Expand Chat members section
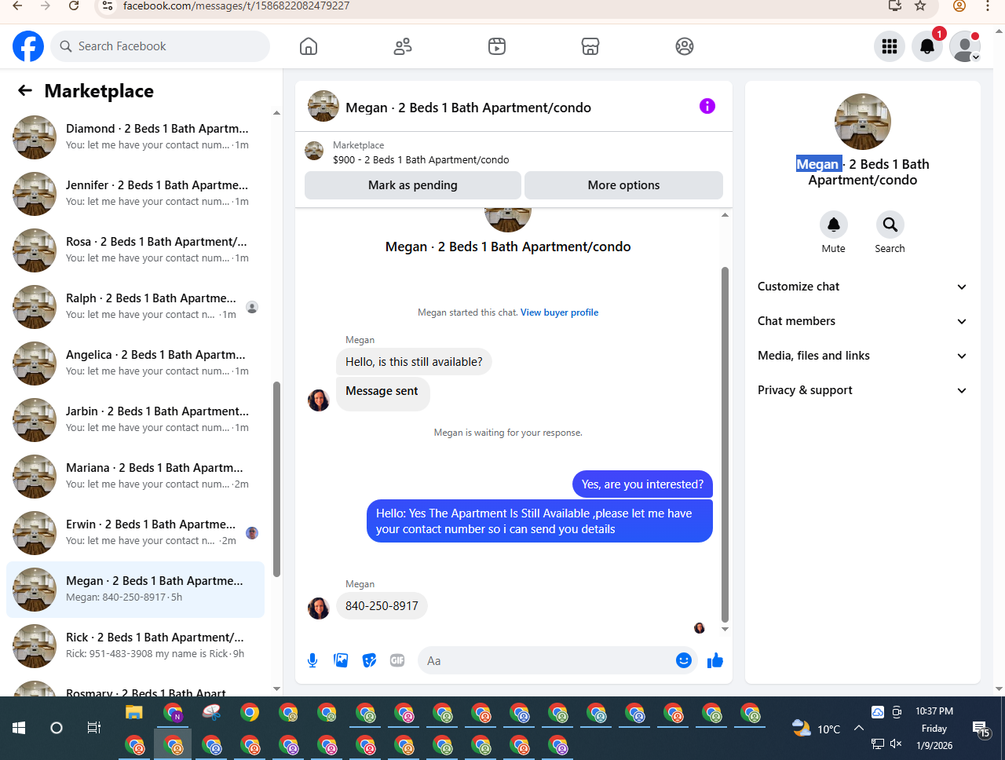The height and width of the screenshot is (760, 1005). (x=862, y=321)
